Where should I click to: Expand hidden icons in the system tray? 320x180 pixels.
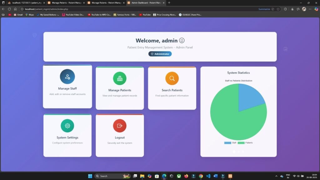point(277,176)
